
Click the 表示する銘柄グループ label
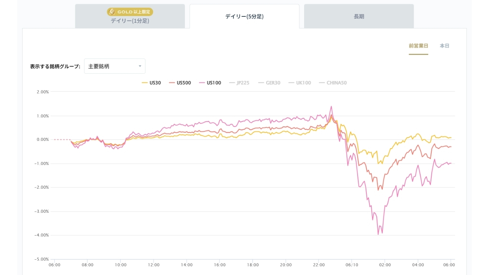[55, 66]
